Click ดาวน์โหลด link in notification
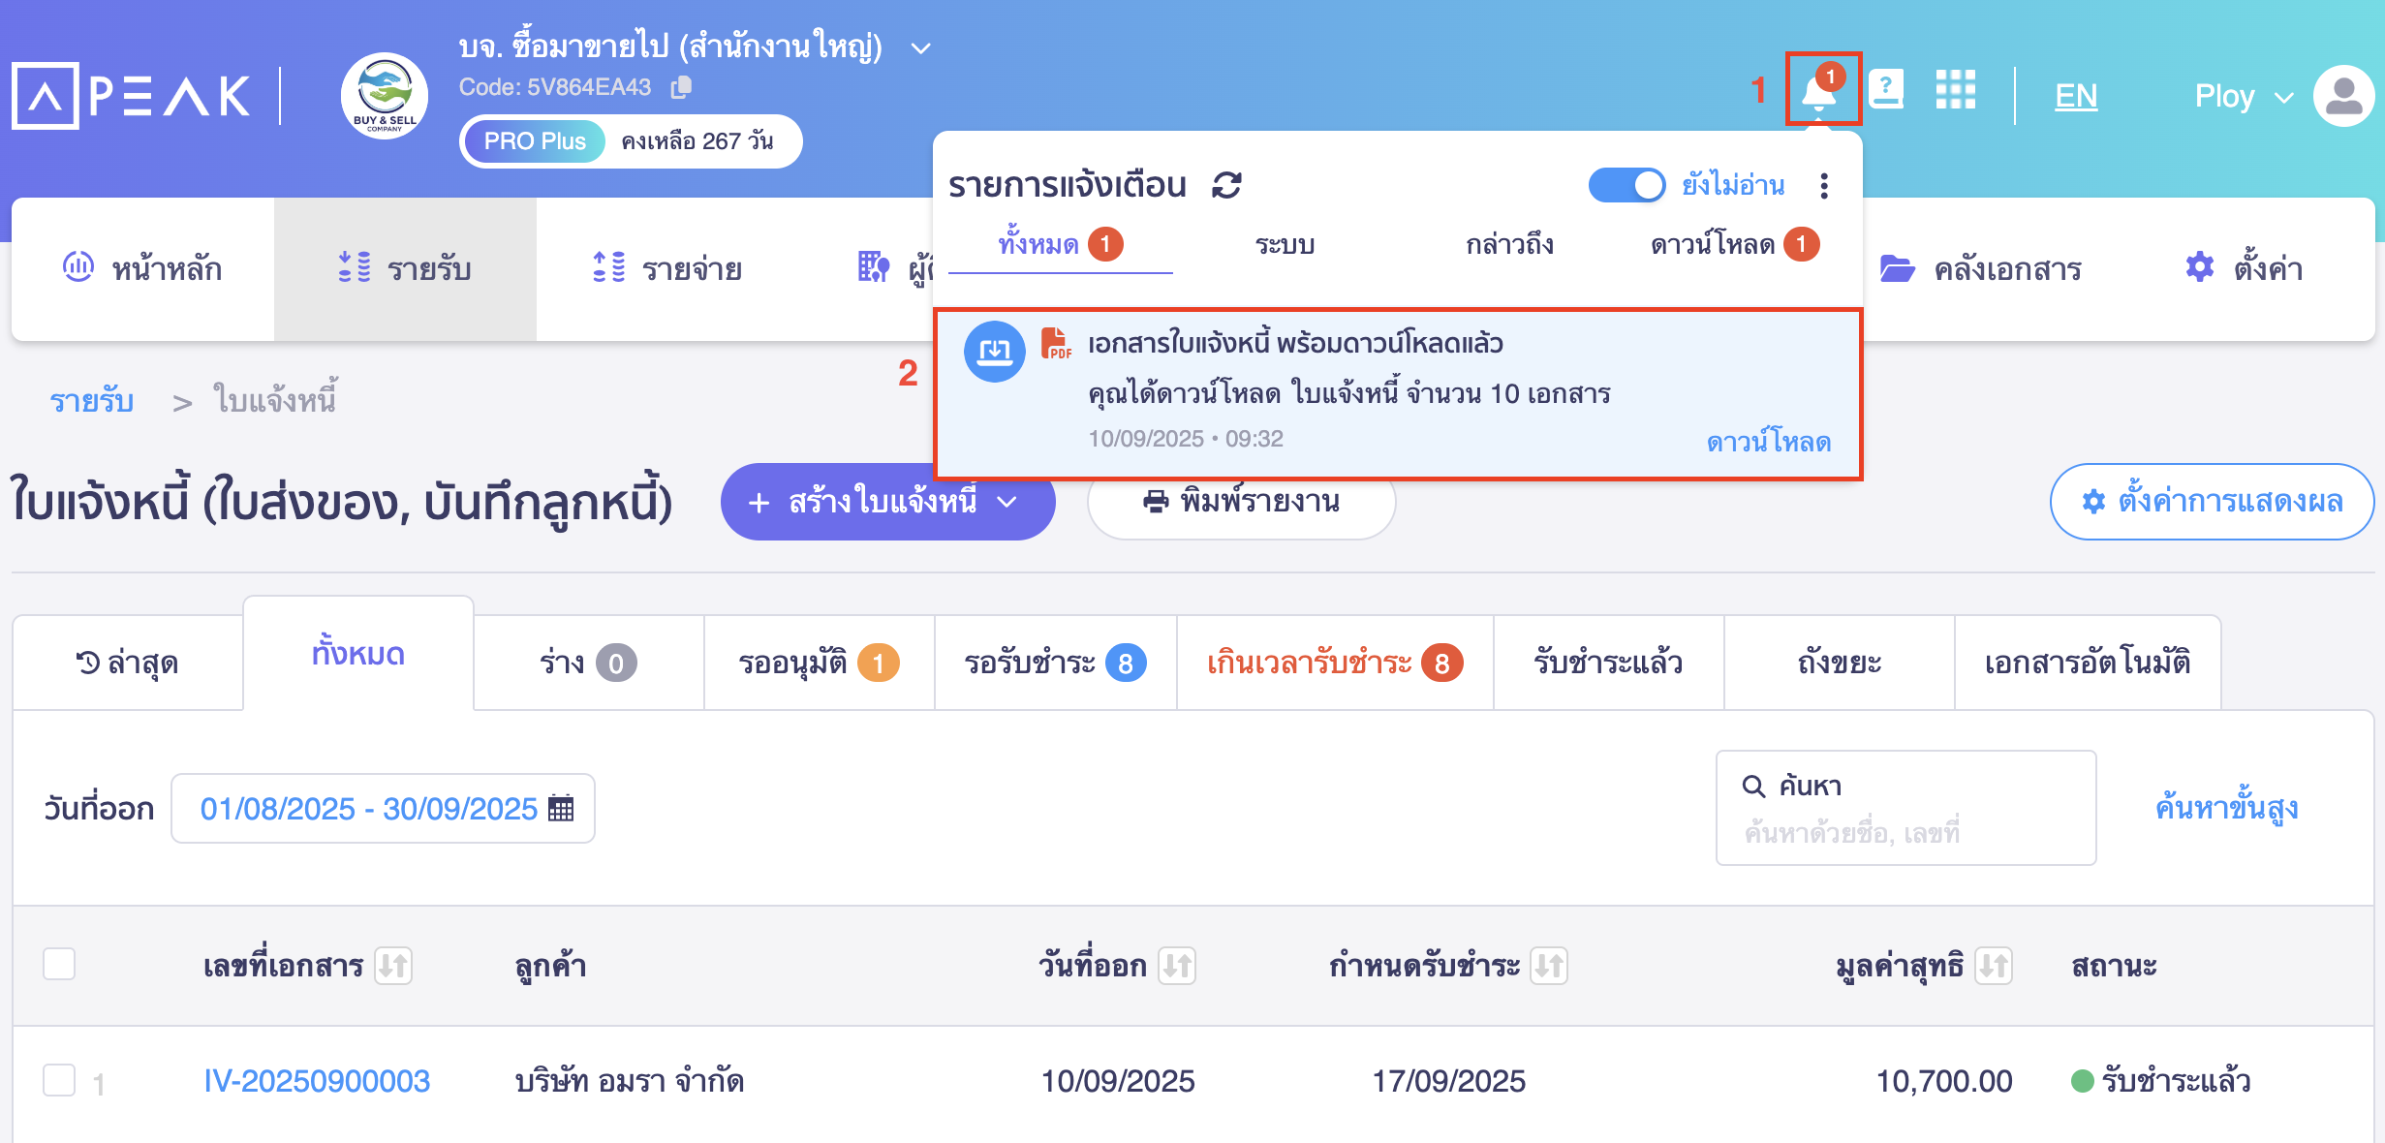The image size is (2385, 1143). [1768, 443]
